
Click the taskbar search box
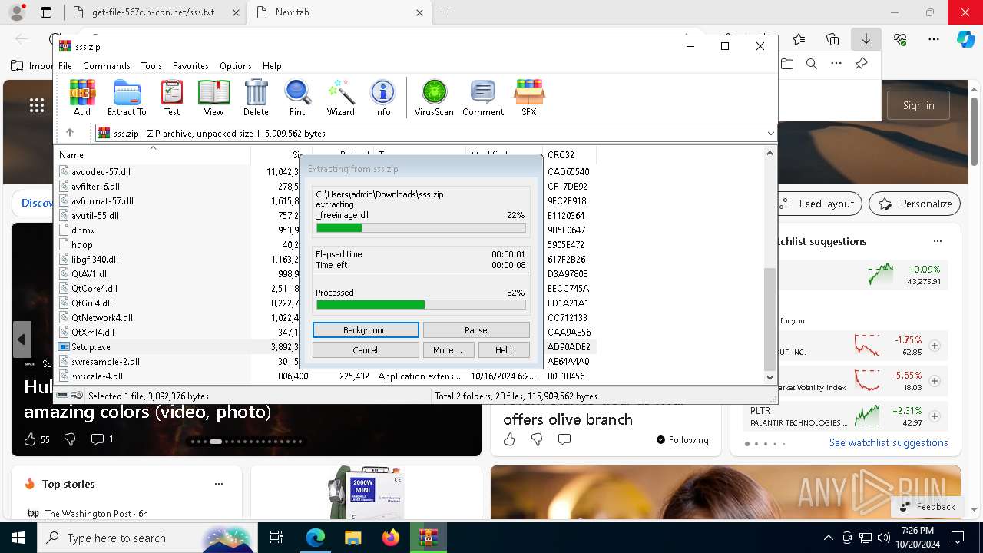click(147, 538)
